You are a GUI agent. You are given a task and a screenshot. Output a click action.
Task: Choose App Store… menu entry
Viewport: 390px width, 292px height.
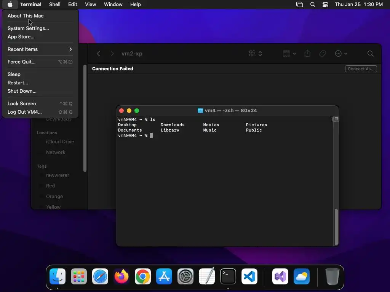point(40,37)
